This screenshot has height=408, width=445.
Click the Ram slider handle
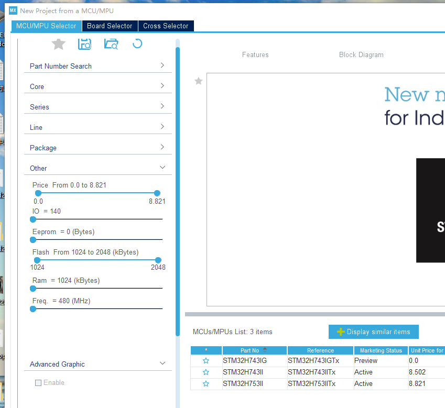pos(33,289)
